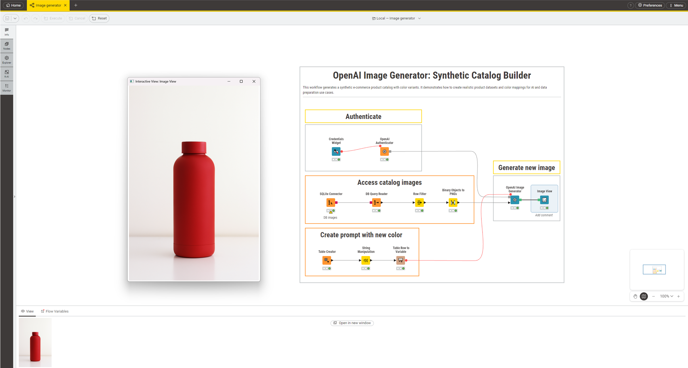
Task: Open the Explorer panel in the sidebar
Action: point(6,60)
